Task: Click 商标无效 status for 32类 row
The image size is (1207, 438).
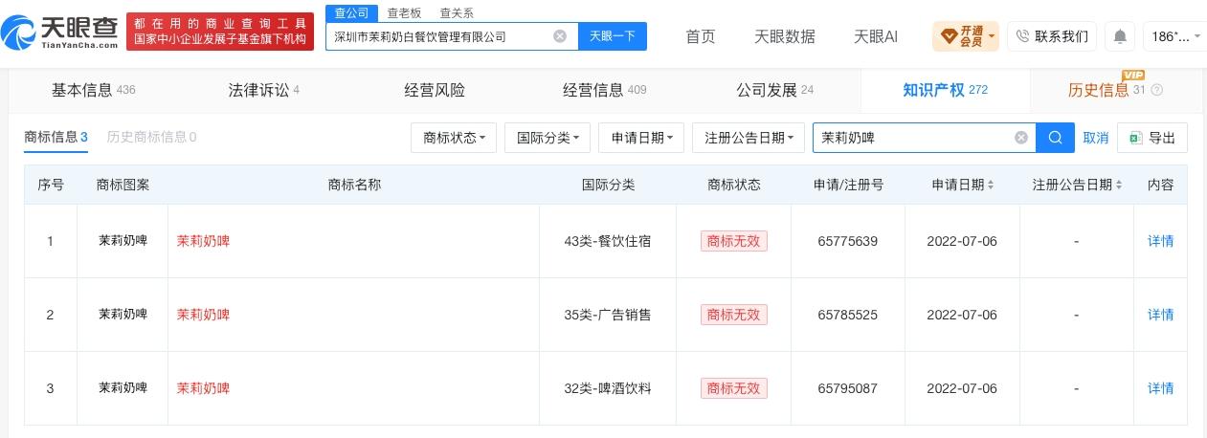Action: (734, 388)
